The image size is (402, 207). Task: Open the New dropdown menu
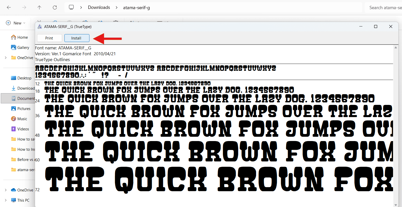point(16,23)
